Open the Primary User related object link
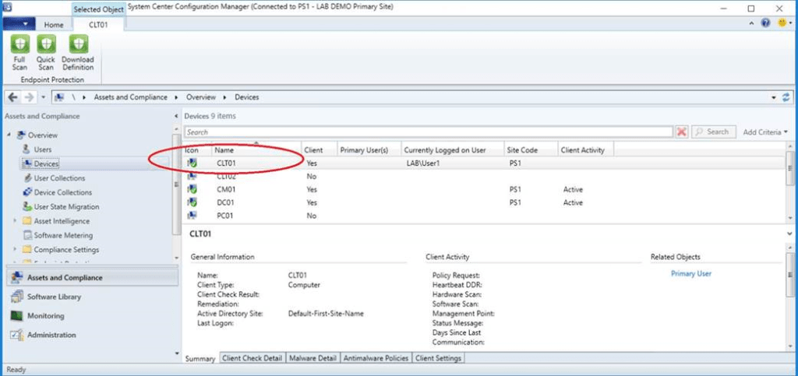The height and width of the screenshot is (376, 798). coord(691,273)
